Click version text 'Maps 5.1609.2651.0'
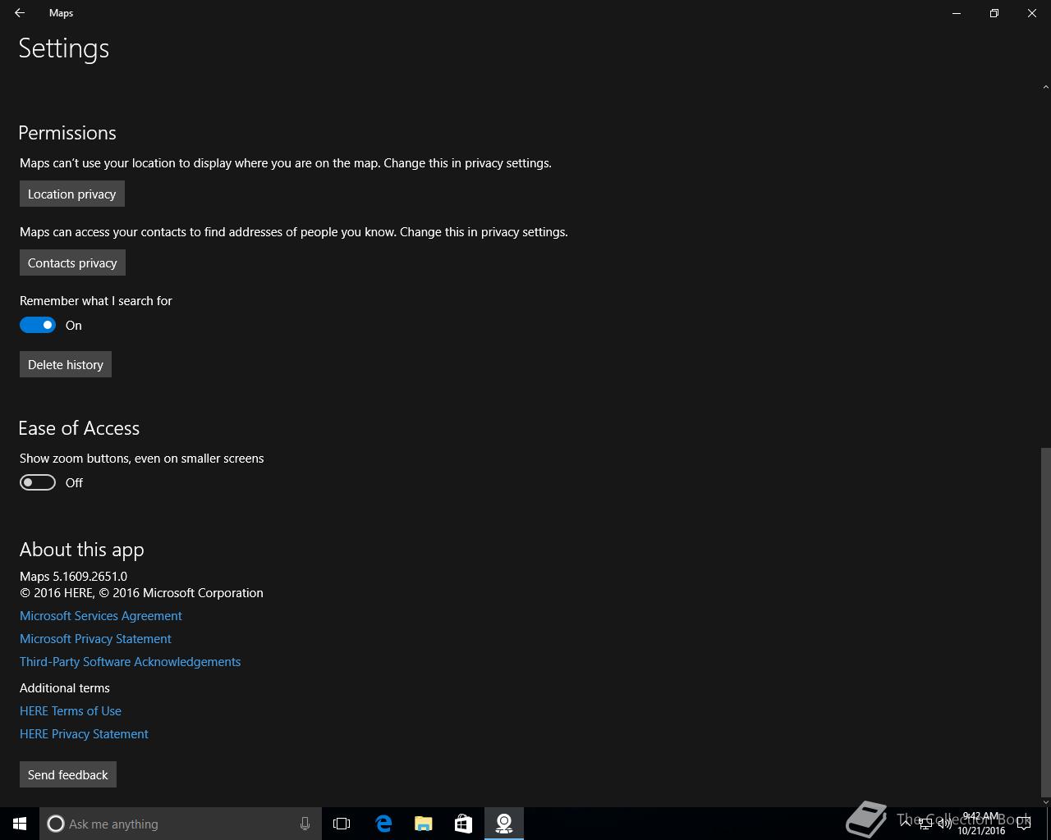Image resolution: width=1051 pixels, height=840 pixels. (73, 577)
